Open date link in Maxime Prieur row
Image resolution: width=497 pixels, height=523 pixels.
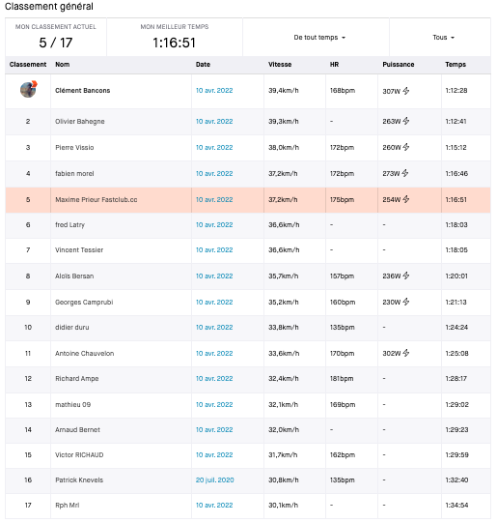pyautogui.click(x=214, y=200)
